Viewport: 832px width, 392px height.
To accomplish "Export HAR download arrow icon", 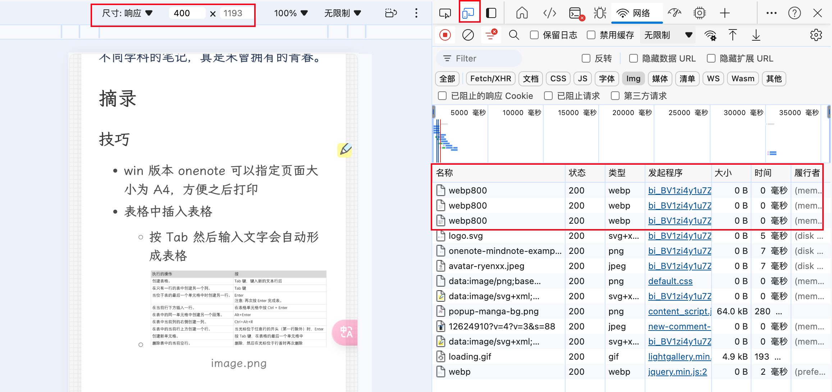I will 756,35.
